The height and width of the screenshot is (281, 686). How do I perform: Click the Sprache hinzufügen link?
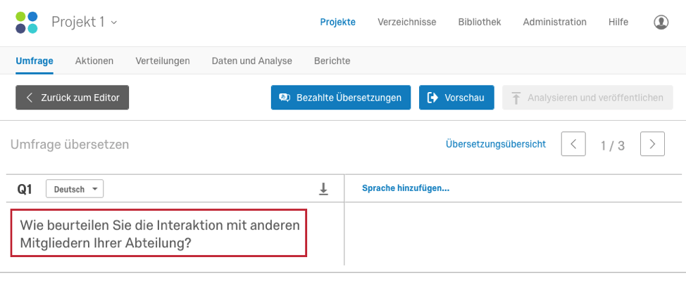point(406,188)
